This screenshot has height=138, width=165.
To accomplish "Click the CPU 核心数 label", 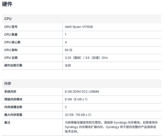I will click(x=12, y=42).
